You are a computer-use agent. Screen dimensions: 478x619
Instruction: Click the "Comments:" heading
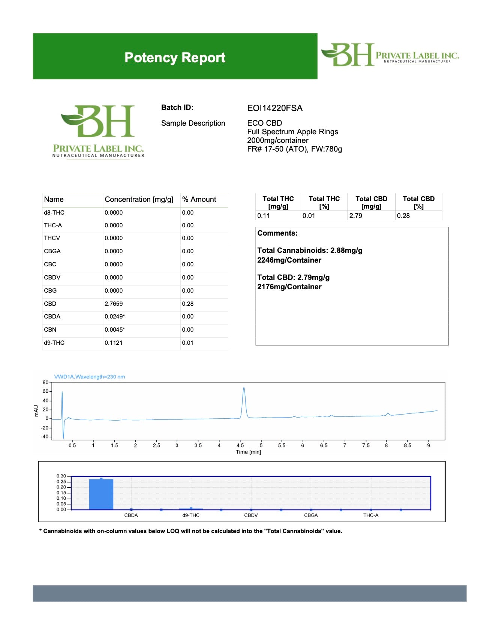(x=277, y=233)
